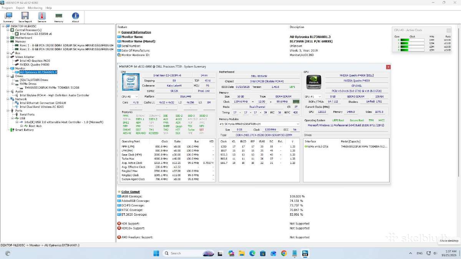Click the green memory chip icon beside Clock
Image resolution: width=461 pixels, height=259 pixels.
296,102
